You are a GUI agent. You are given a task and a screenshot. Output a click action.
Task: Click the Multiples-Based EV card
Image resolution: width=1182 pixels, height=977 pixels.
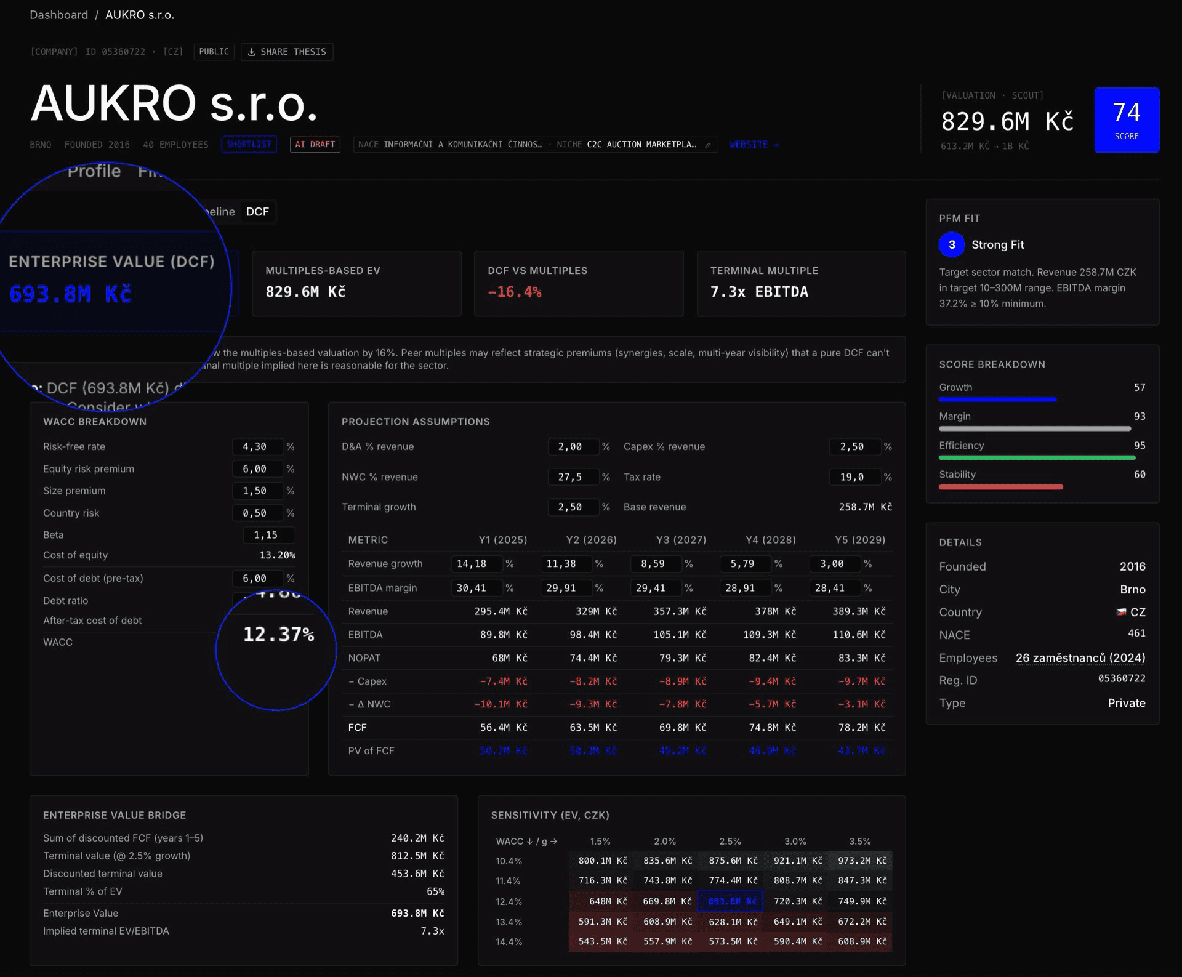coord(356,283)
